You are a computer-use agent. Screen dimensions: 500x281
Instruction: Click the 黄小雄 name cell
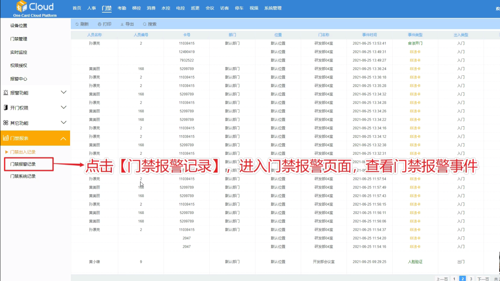coord(94,262)
